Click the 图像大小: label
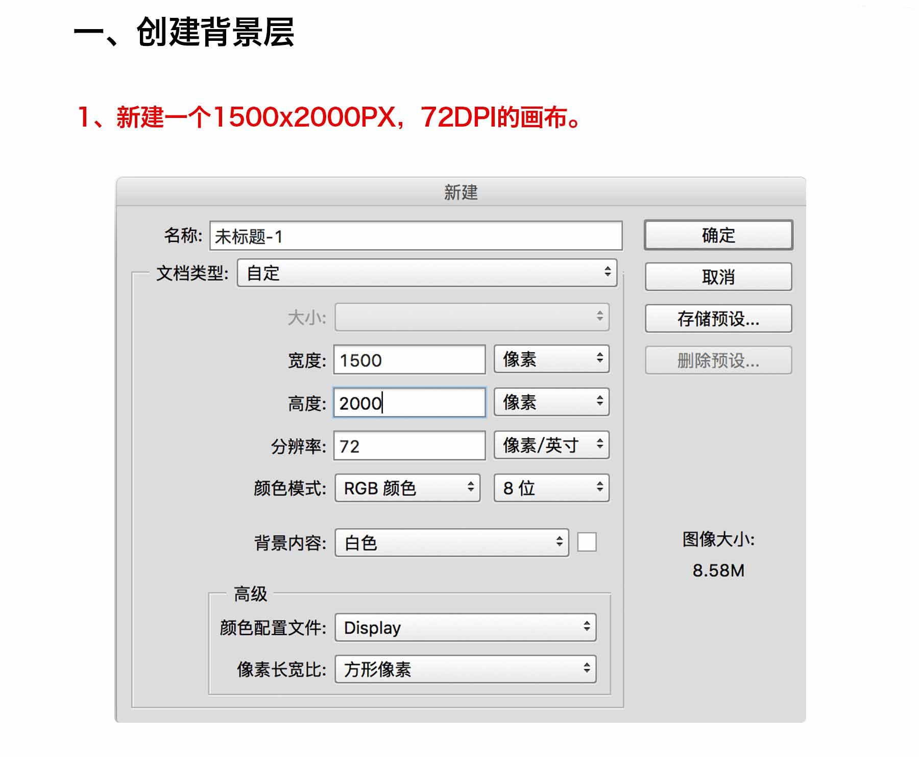The width and height of the screenshot is (919, 757). click(x=718, y=539)
